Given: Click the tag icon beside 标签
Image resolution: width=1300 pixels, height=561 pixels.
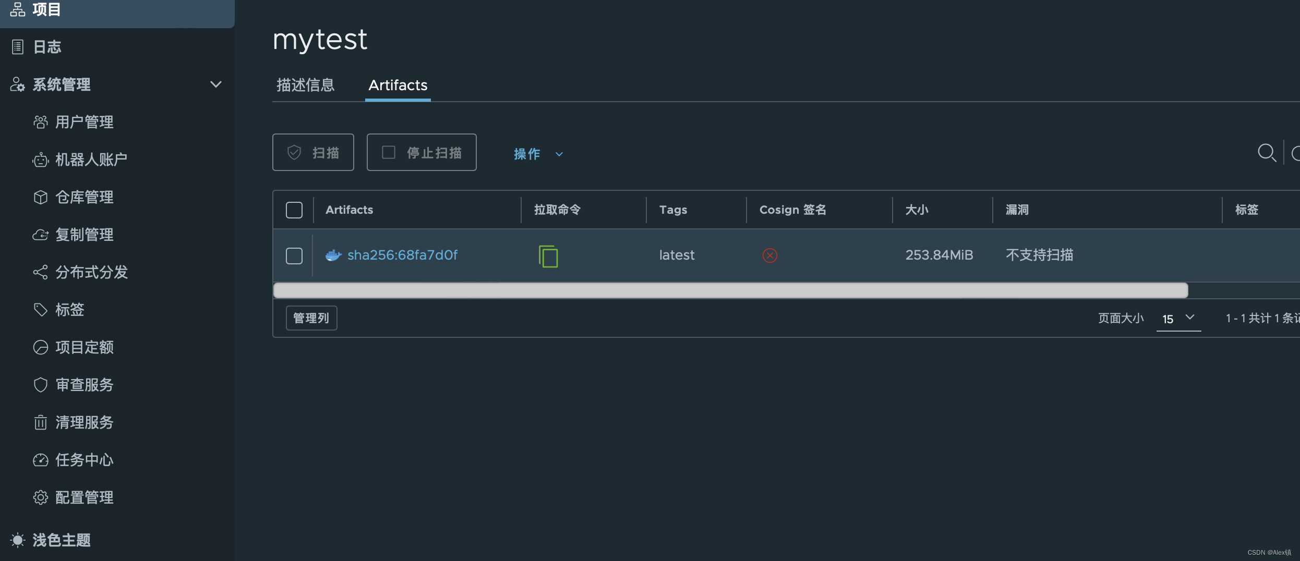Looking at the screenshot, I should [x=41, y=310].
